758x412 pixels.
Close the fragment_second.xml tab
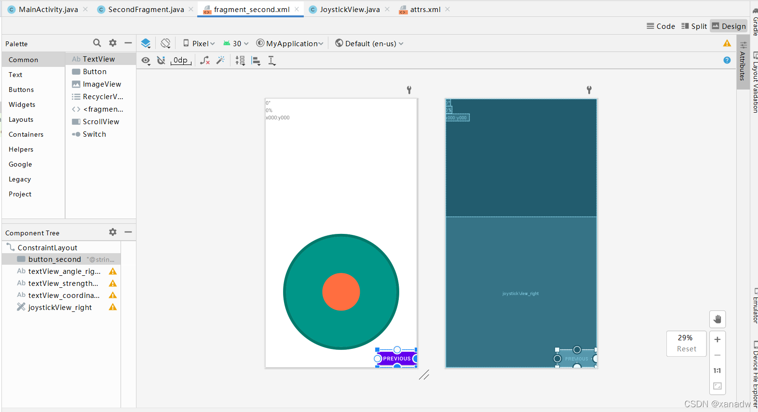(x=297, y=9)
